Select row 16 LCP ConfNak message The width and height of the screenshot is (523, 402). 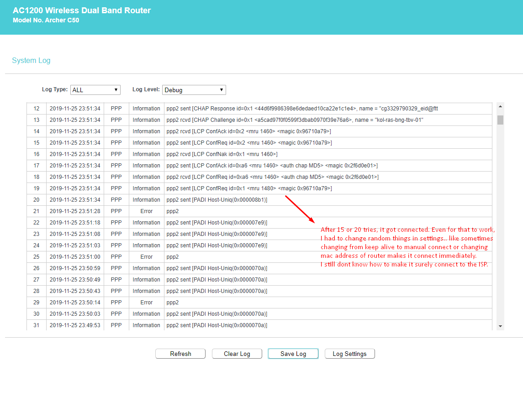(222, 154)
